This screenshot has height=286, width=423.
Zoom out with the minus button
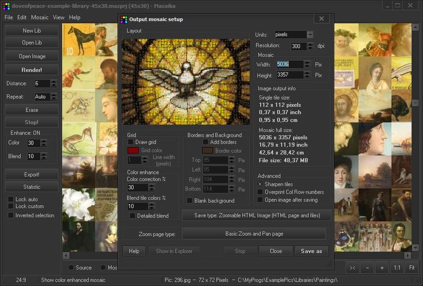pos(367,268)
